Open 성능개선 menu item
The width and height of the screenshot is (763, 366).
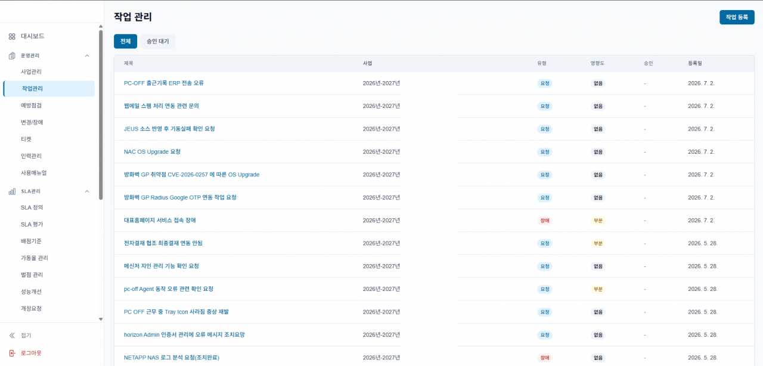[31, 291]
